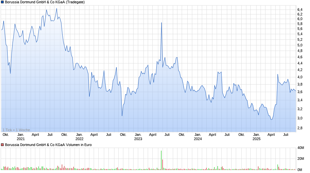310x173 pixels.
Task: Click the 6,4 price axis label
Action: [300, 10]
